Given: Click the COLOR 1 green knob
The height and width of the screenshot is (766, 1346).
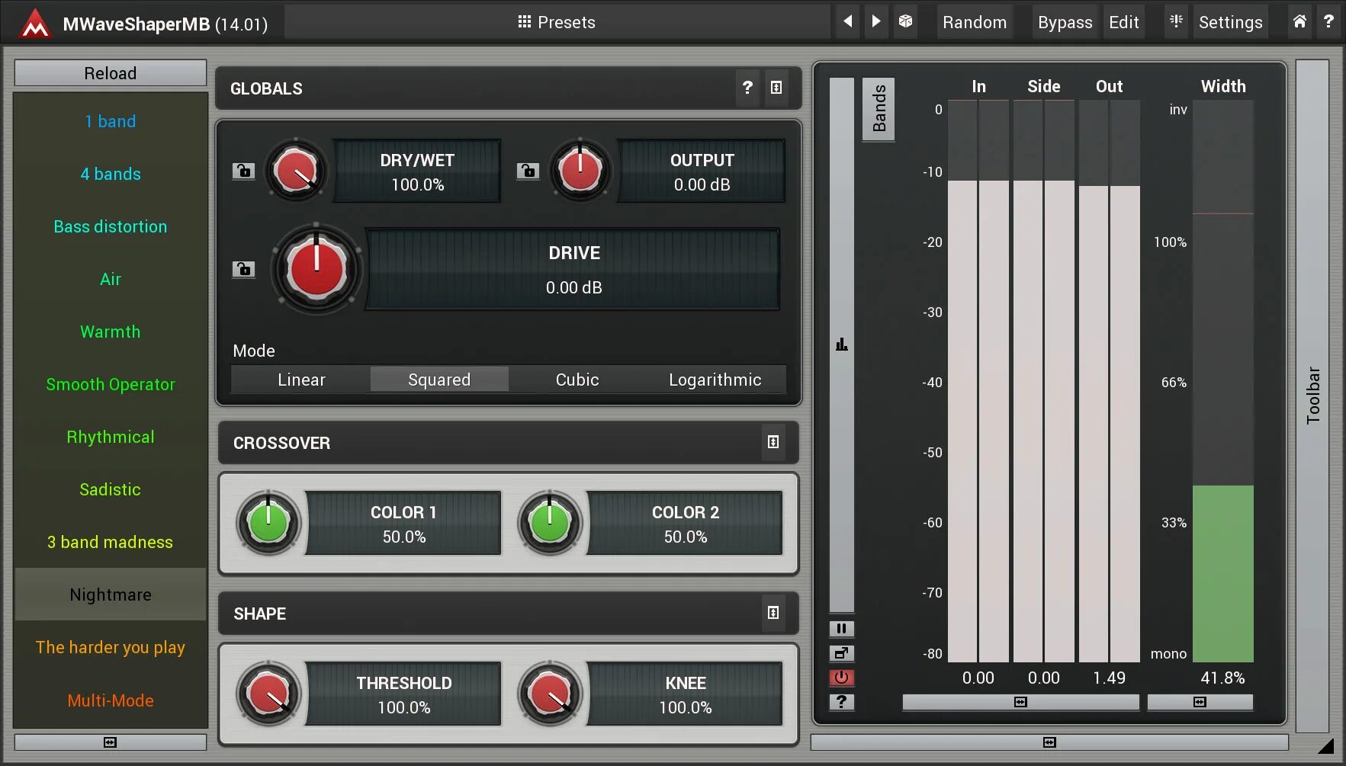Looking at the screenshot, I should (268, 523).
